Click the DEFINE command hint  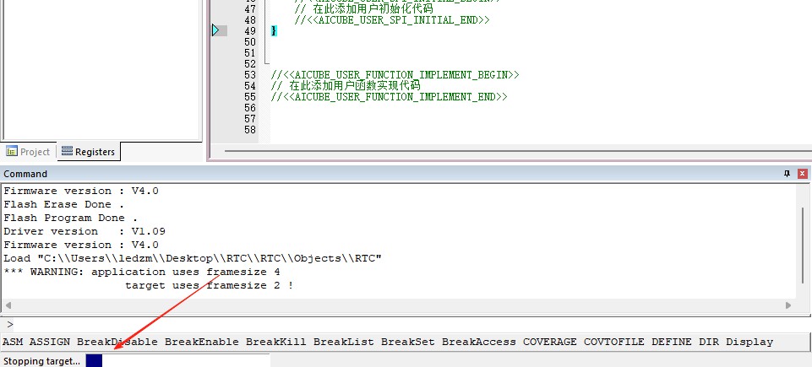click(x=672, y=342)
